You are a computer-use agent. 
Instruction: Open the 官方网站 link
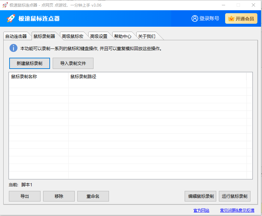(201, 210)
